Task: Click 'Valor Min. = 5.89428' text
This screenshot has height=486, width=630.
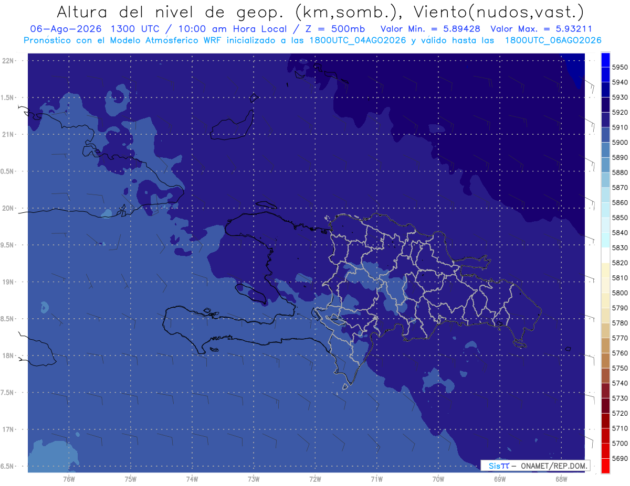Action: coord(430,29)
